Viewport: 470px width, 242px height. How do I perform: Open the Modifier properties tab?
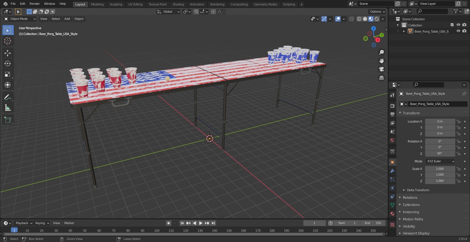392,171
